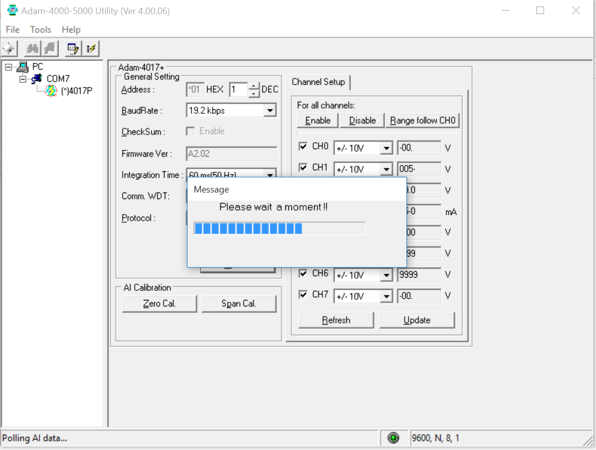Open the Integration Time dropdown arrow
596x450 pixels.
click(x=270, y=174)
